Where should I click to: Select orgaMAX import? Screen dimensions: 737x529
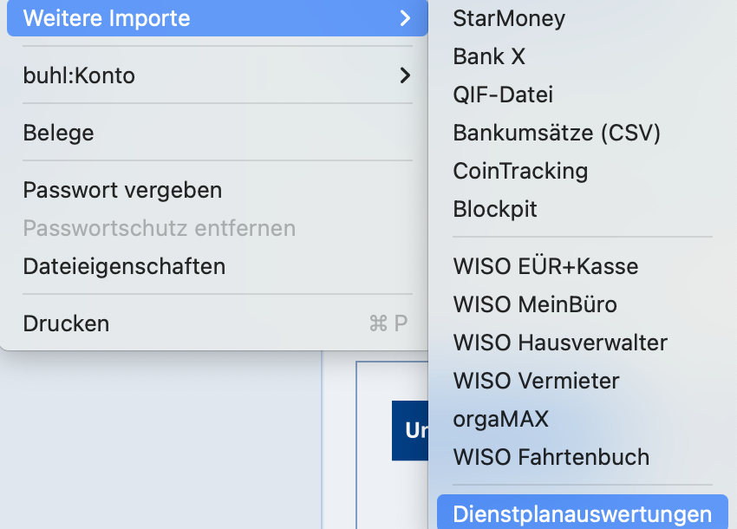coord(500,419)
